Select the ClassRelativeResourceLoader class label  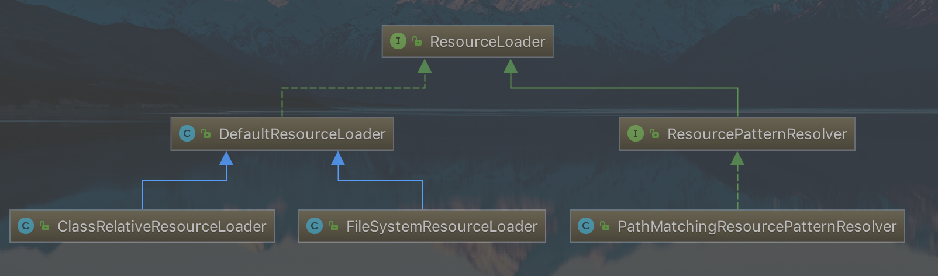point(161,226)
